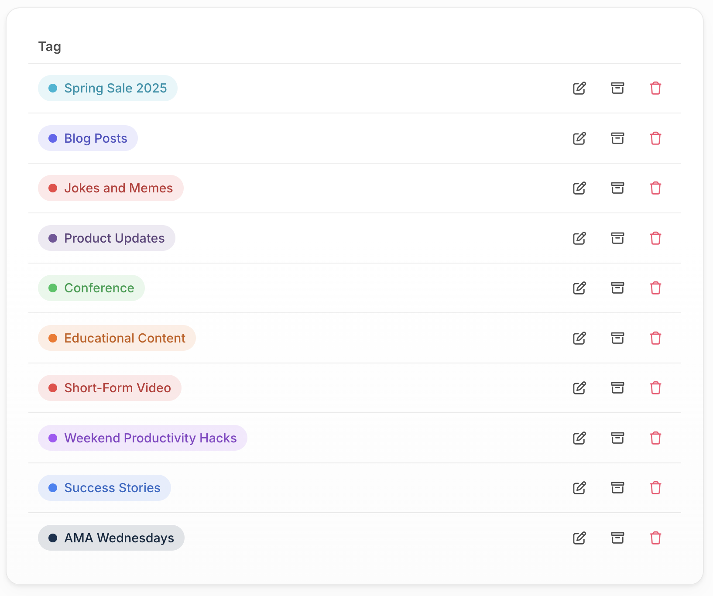Open the Success Stories tag pill

tap(104, 488)
